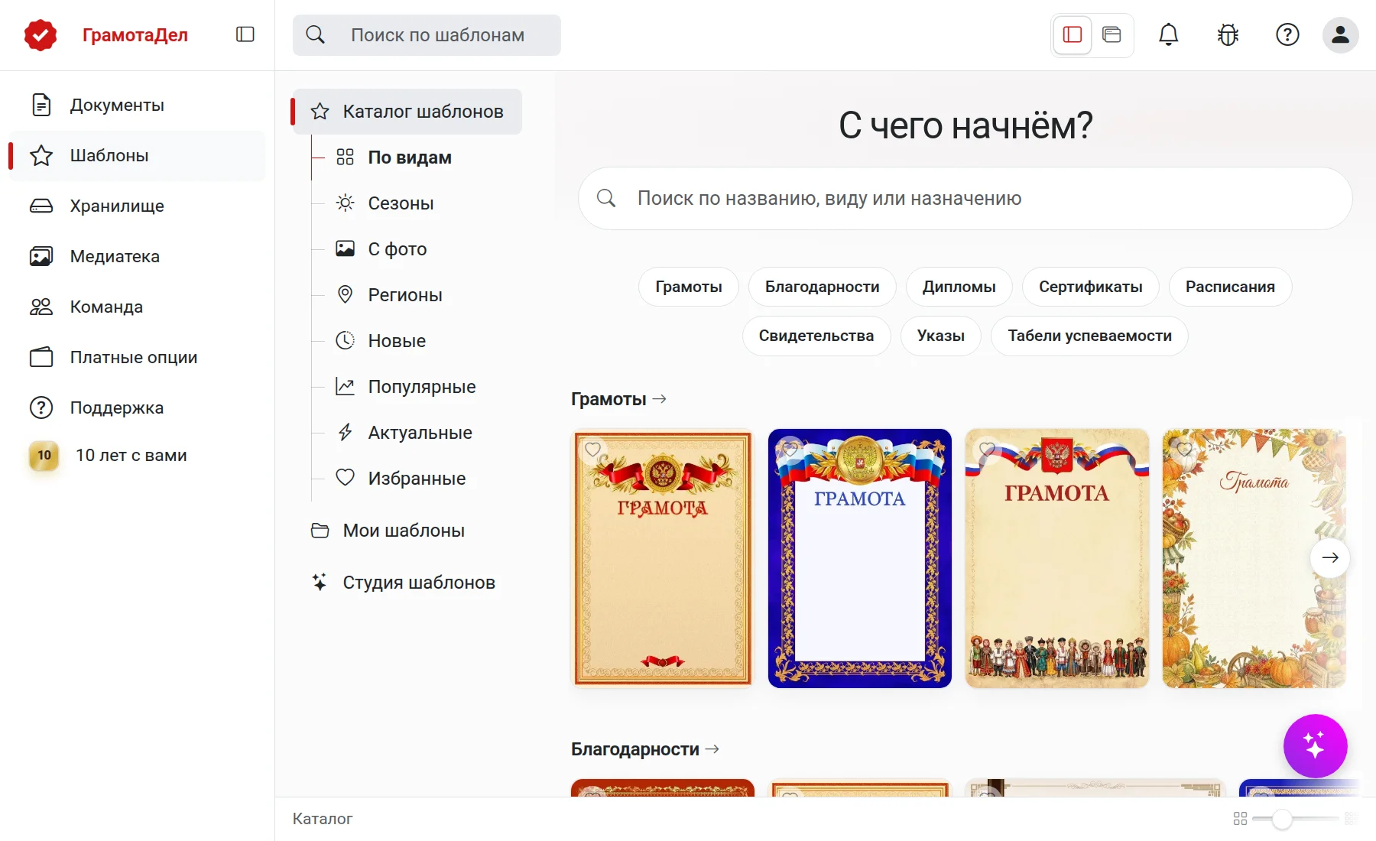This screenshot has width=1376, height=841.
Task: Show next Грамоты templates with arrow
Action: tap(1330, 557)
